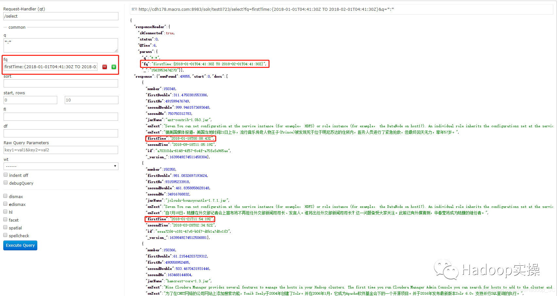
Task: Click into the q query textarea
Action: click(x=61, y=45)
